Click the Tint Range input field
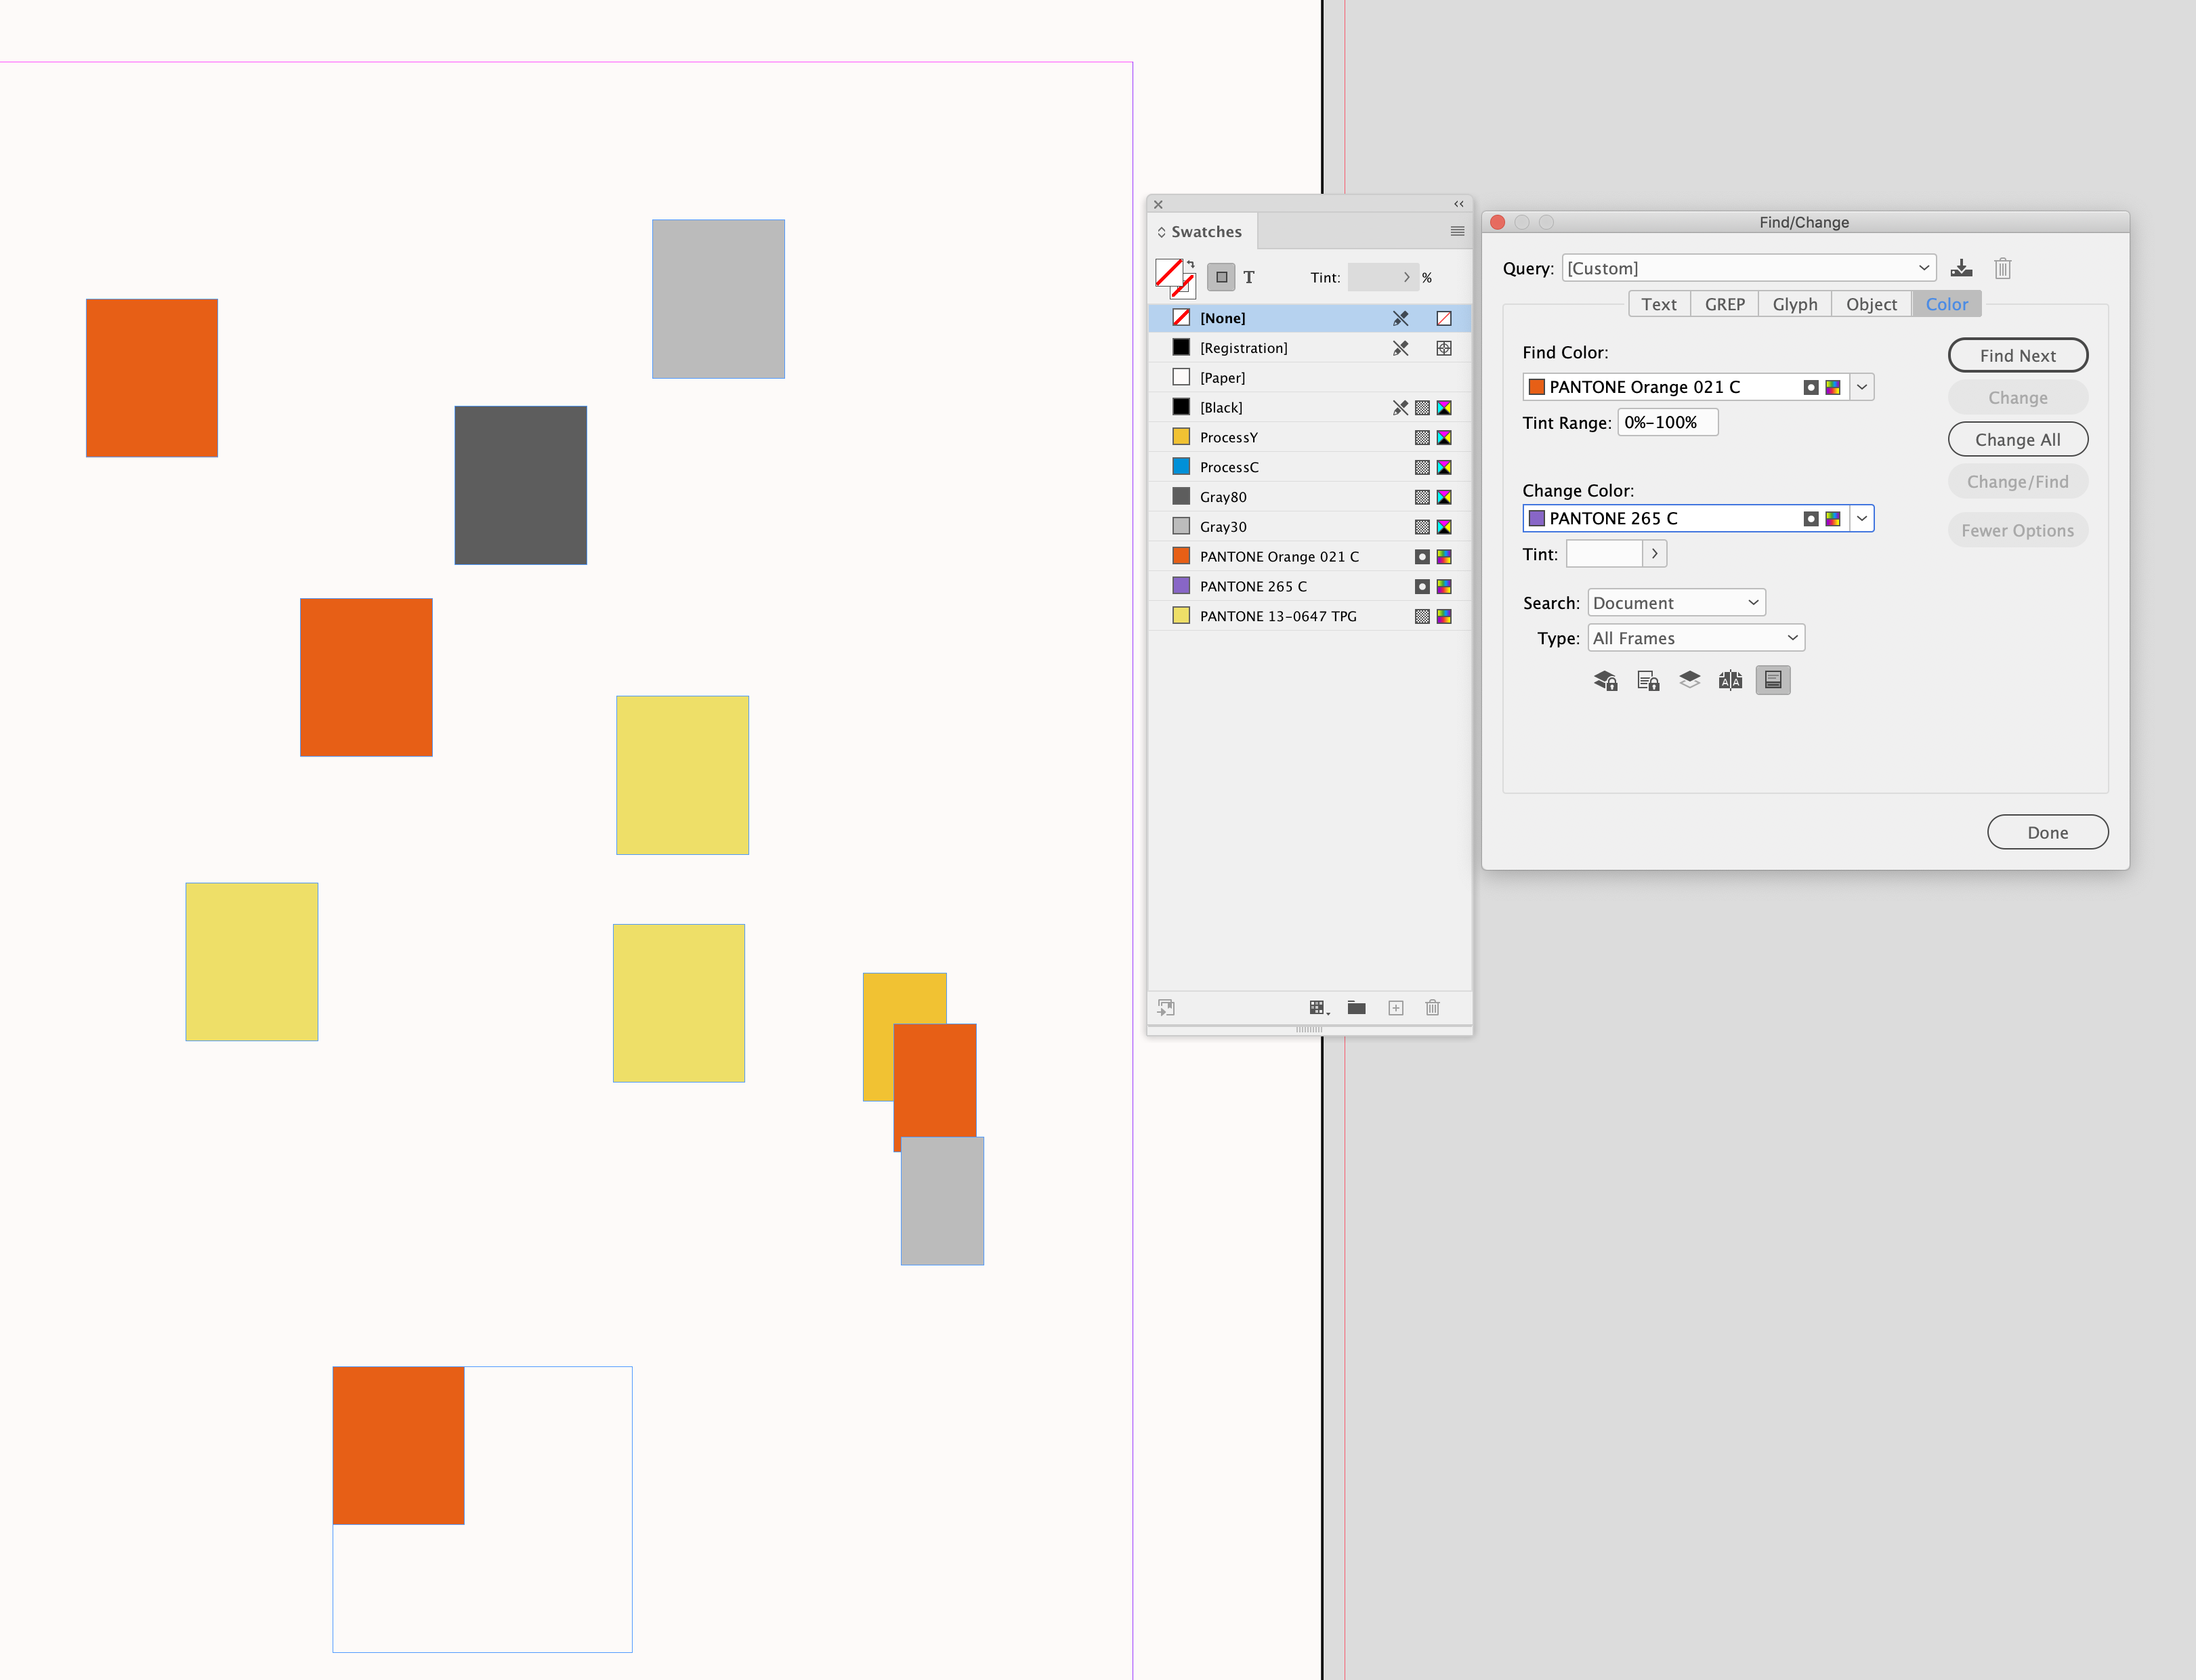The width and height of the screenshot is (2196, 1680). point(1667,421)
